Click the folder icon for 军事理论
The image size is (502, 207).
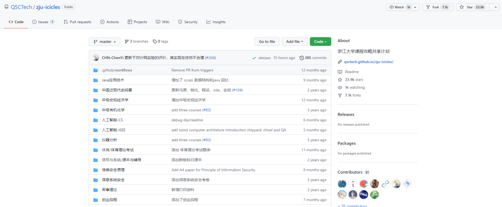coord(95,190)
